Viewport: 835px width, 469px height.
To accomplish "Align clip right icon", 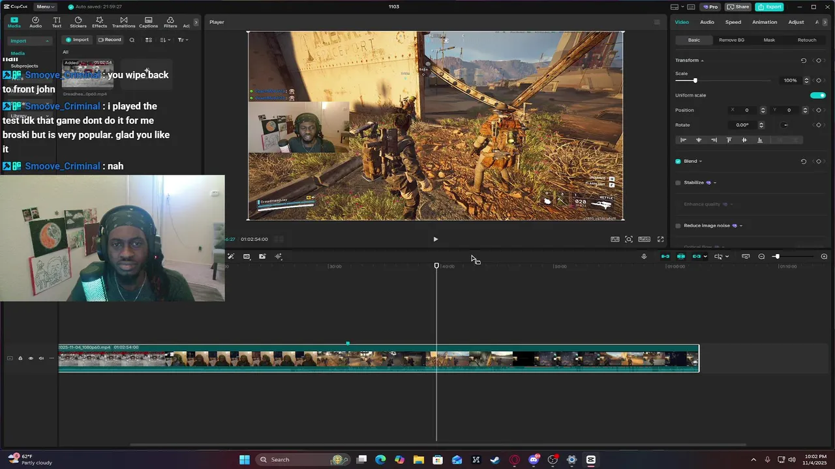I will [714, 140].
